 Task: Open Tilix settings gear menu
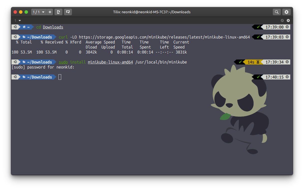[x=287, y=12]
